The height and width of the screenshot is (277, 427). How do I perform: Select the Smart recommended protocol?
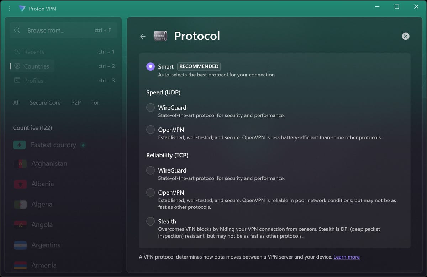(151, 66)
